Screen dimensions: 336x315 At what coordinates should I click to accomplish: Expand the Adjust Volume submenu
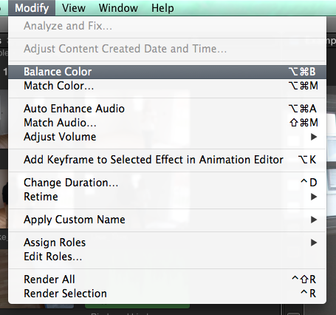point(167,137)
